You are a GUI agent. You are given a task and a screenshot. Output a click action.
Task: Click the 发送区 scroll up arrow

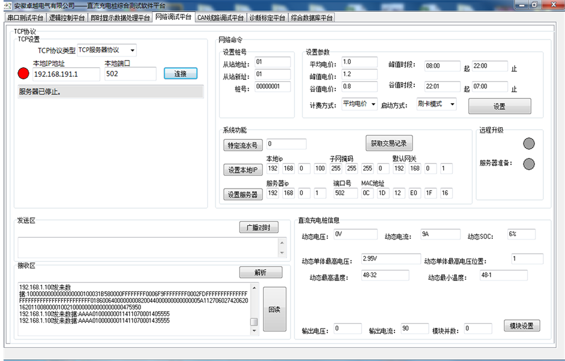[282, 242]
